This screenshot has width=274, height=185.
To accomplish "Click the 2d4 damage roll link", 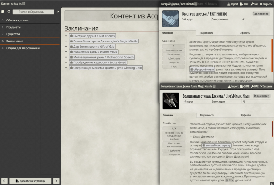I will click(x=229, y=180).
